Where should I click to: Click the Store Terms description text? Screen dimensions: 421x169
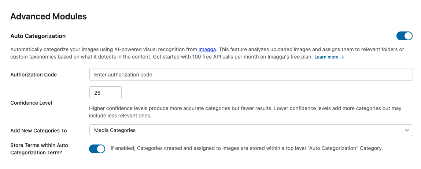(246, 149)
